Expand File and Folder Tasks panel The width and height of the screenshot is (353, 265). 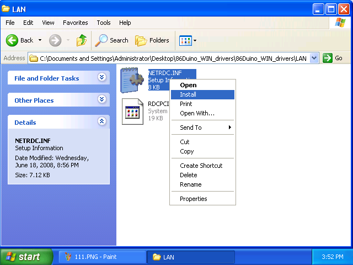coord(101,77)
